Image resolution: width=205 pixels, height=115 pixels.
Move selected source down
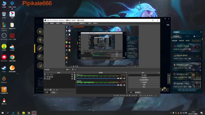tap(57, 90)
